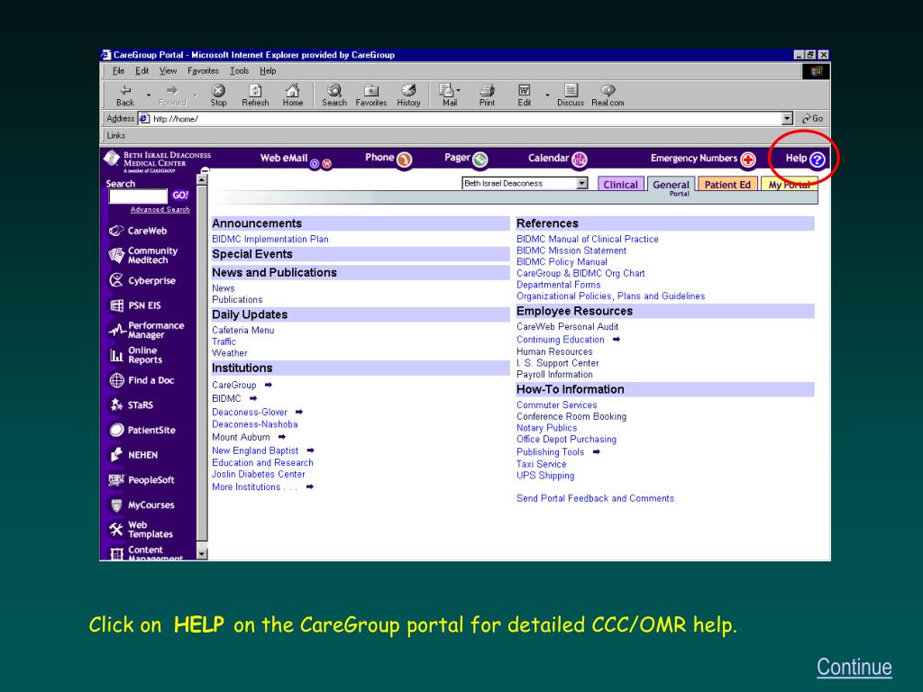Go to Home via toolbar icon
The height and width of the screenshot is (692, 923).
point(293,95)
